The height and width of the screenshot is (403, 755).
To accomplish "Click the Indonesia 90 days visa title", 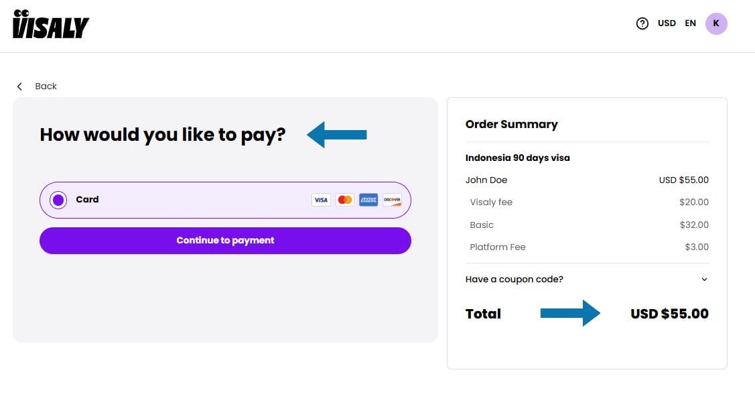I will click(x=517, y=158).
